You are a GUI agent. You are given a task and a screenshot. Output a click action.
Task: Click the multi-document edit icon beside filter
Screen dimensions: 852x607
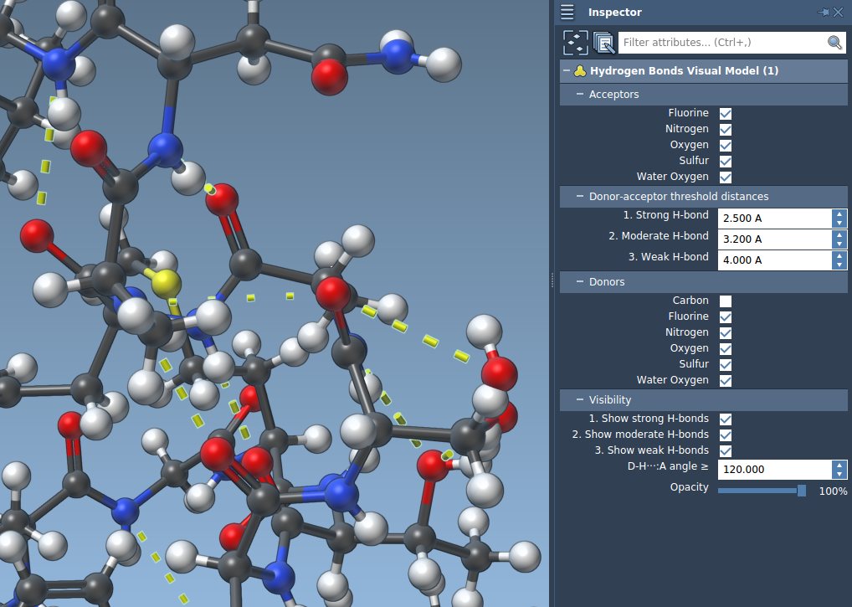(603, 42)
